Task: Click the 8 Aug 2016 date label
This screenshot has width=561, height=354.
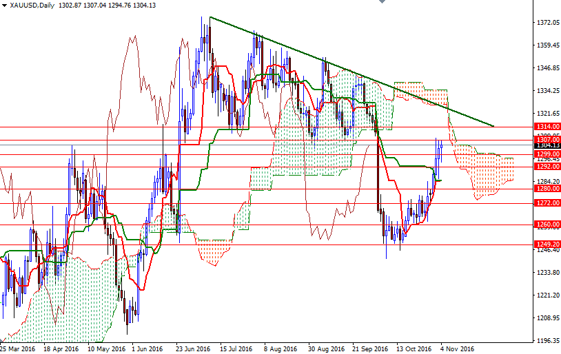Action: pyautogui.click(x=279, y=348)
